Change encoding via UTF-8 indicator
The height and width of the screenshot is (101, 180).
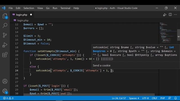145,98
